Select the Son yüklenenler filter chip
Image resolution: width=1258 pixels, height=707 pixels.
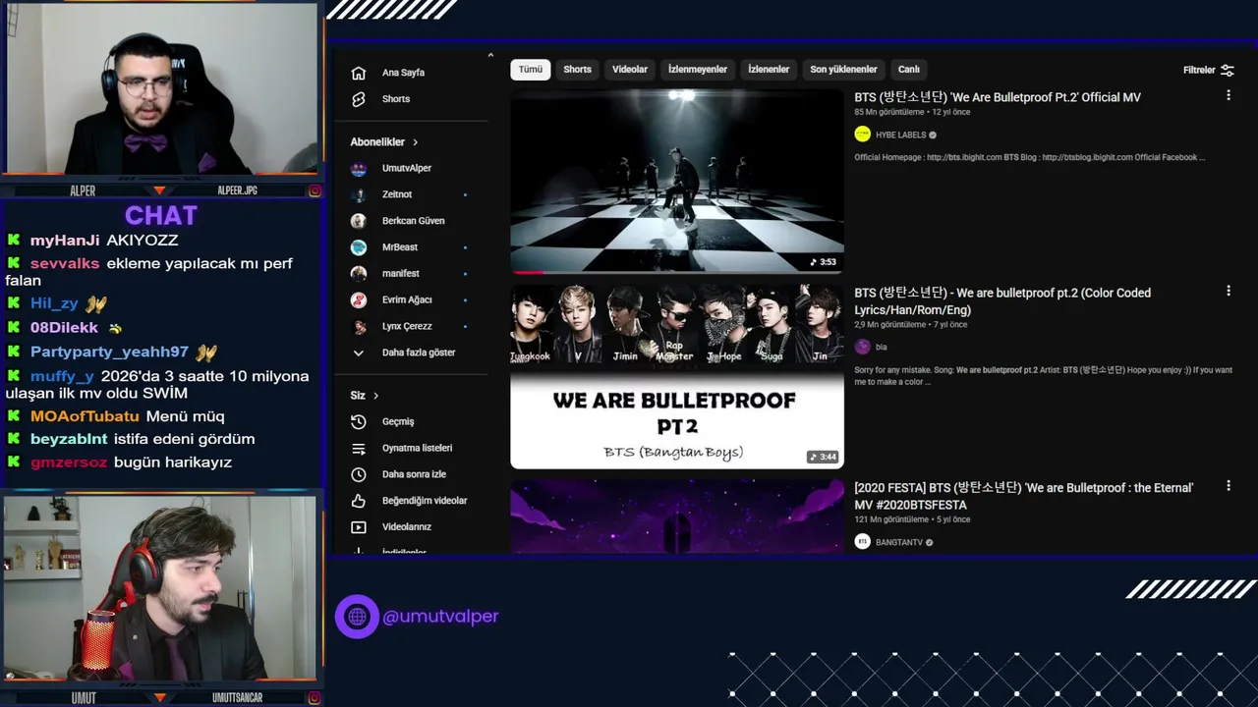(x=843, y=70)
